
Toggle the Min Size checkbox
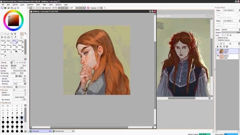point(12,68)
